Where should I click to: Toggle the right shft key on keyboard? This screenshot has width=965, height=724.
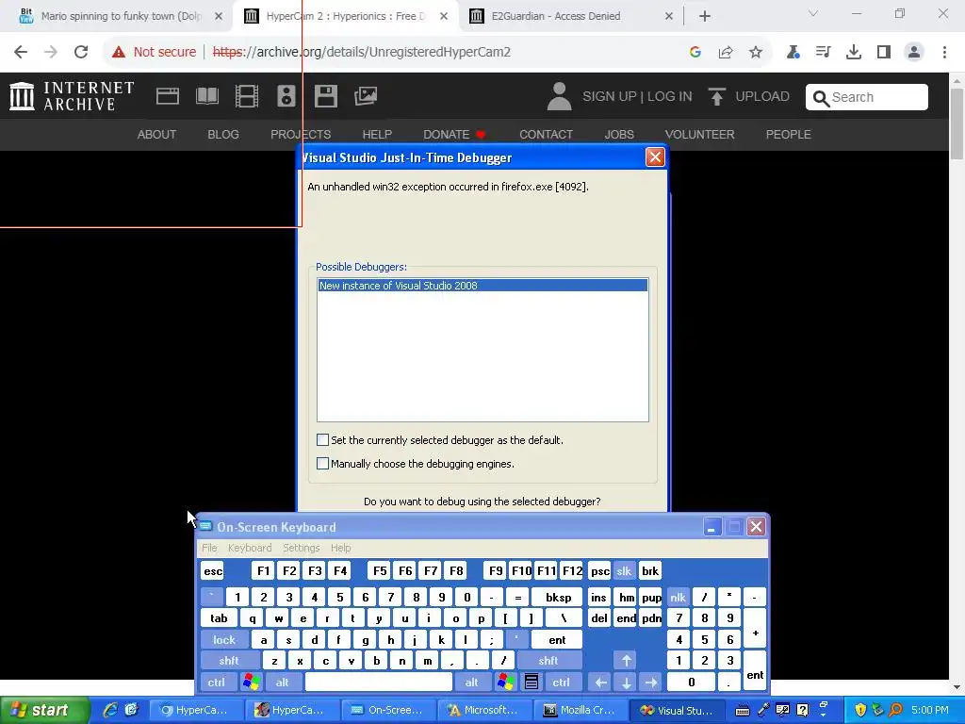[x=548, y=661]
